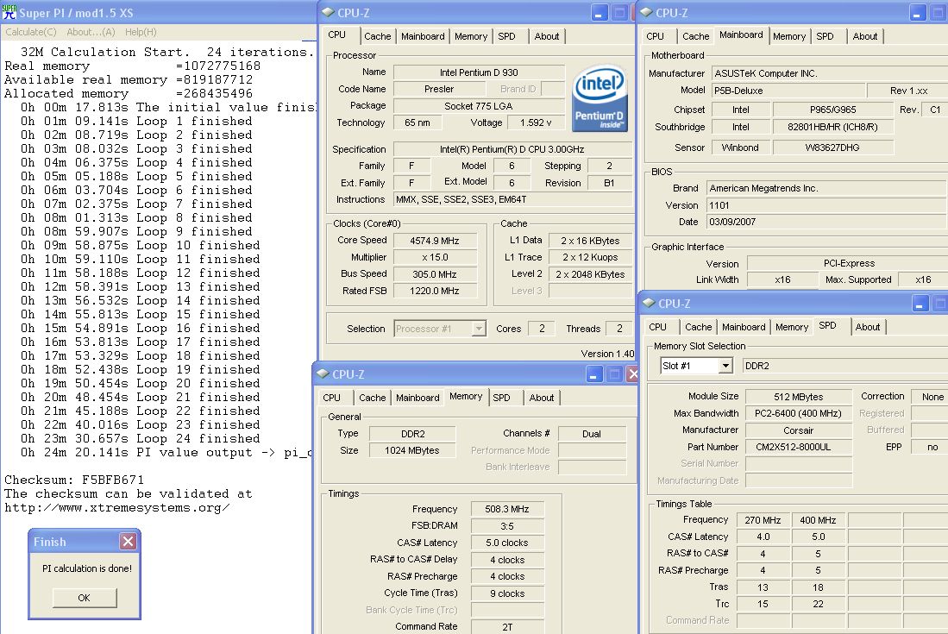Image resolution: width=948 pixels, height=634 pixels.
Task: Click the CPU-Z SPD window title icon
Action: pyautogui.click(x=649, y=303)
